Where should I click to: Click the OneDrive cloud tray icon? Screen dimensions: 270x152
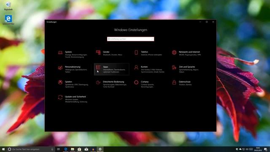point(240,149)
